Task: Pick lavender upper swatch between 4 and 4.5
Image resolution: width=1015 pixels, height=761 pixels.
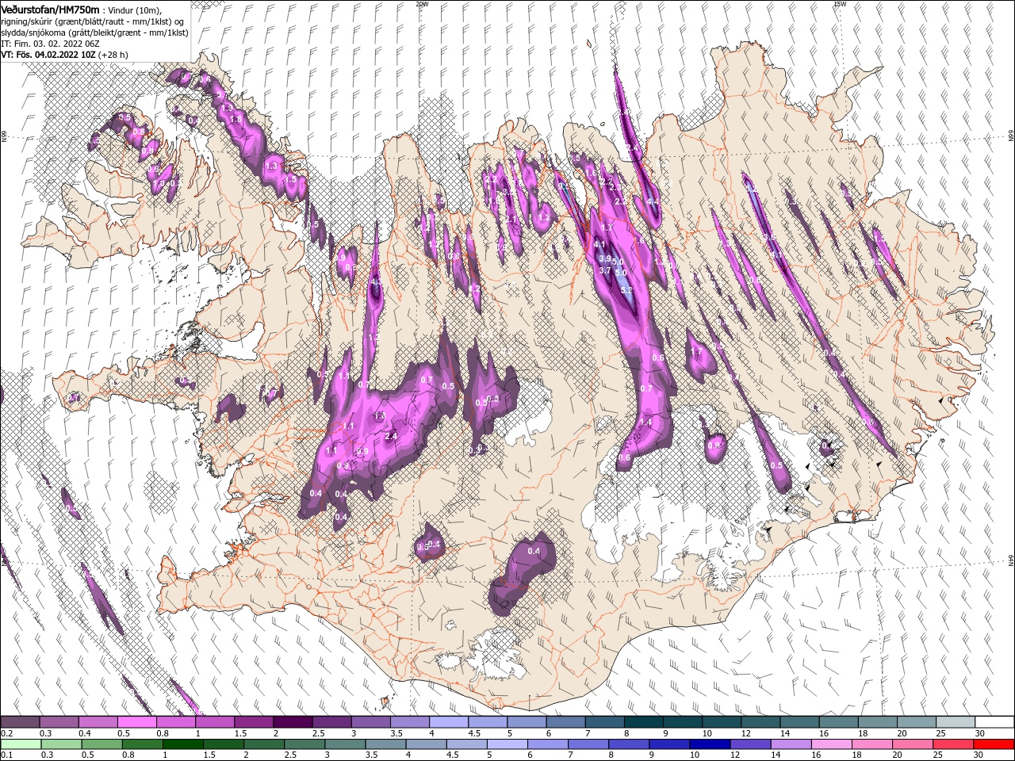Action: 449,722
